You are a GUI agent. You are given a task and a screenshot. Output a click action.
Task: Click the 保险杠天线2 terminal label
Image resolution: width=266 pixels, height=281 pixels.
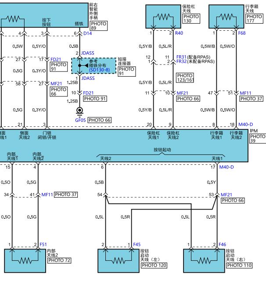(x=173, y=135)
